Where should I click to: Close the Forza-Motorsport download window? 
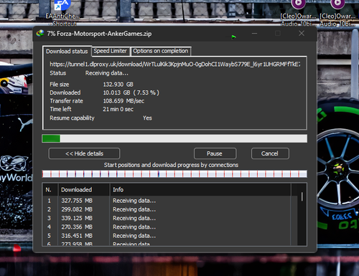[x=302, y=34]
